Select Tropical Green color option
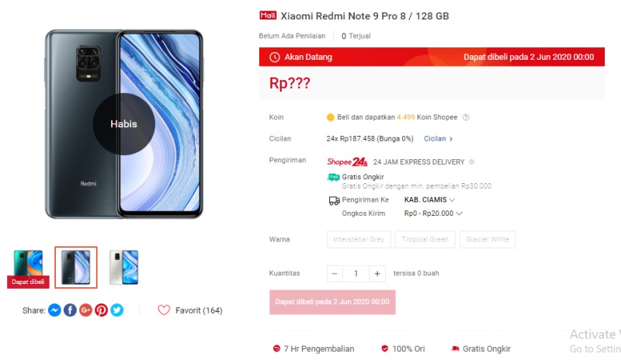Viewport: 621px width, 364px height. click(x=425, y=239)
